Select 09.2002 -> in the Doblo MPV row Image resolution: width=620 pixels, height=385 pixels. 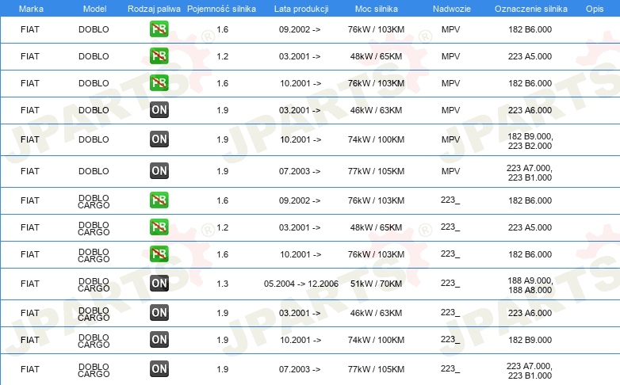(x=300, y=29)
